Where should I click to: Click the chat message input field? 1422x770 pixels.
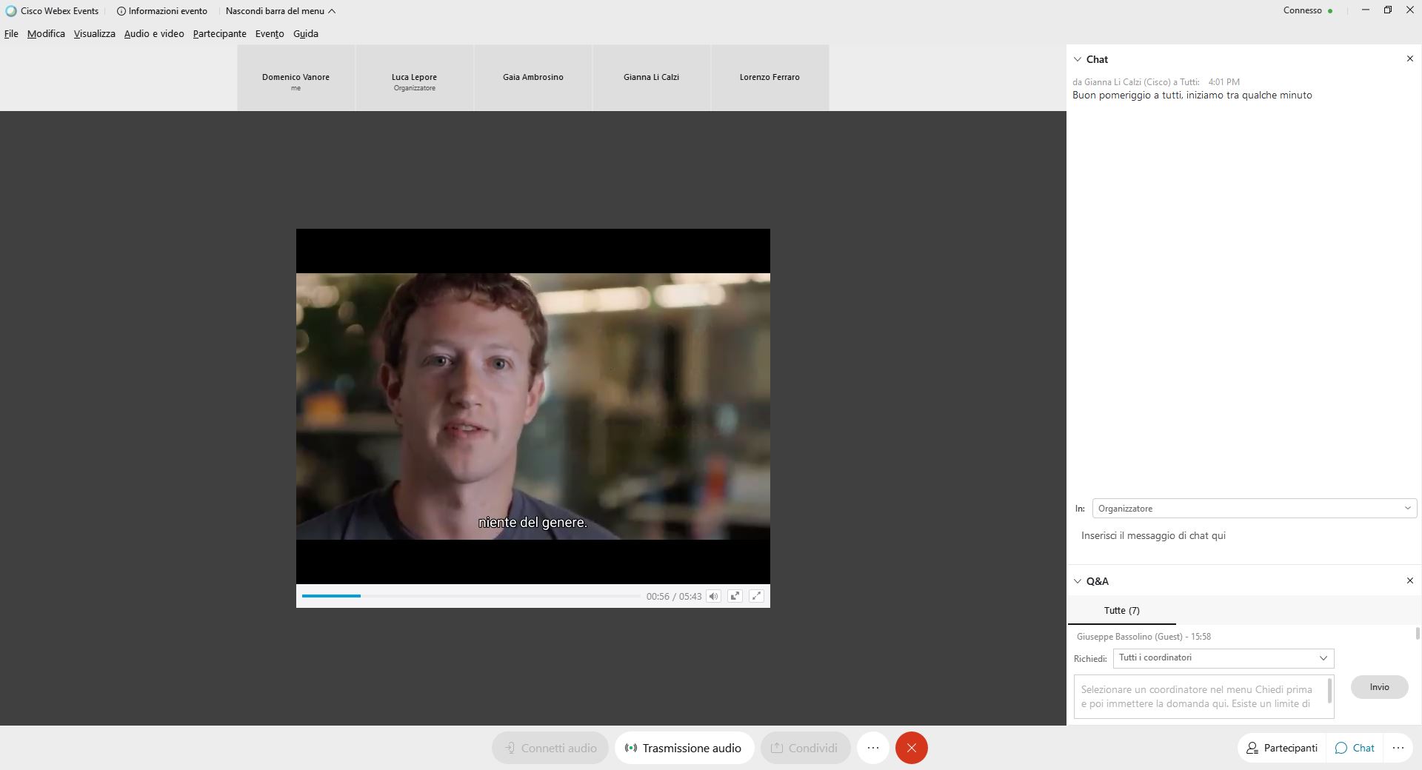click(x=1243, y=536)
